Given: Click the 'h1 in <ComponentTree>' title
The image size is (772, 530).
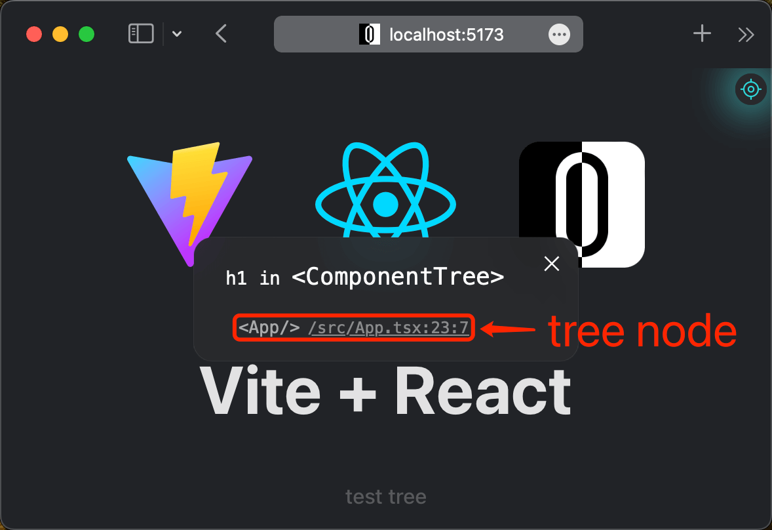Looking at the screenshot, I should (365, 277).
